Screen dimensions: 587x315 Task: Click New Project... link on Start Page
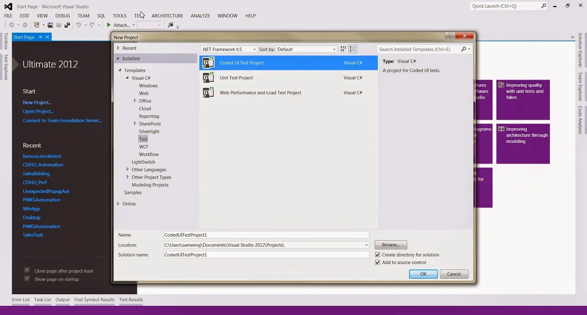pyautogui.click(x=37, y=103)
